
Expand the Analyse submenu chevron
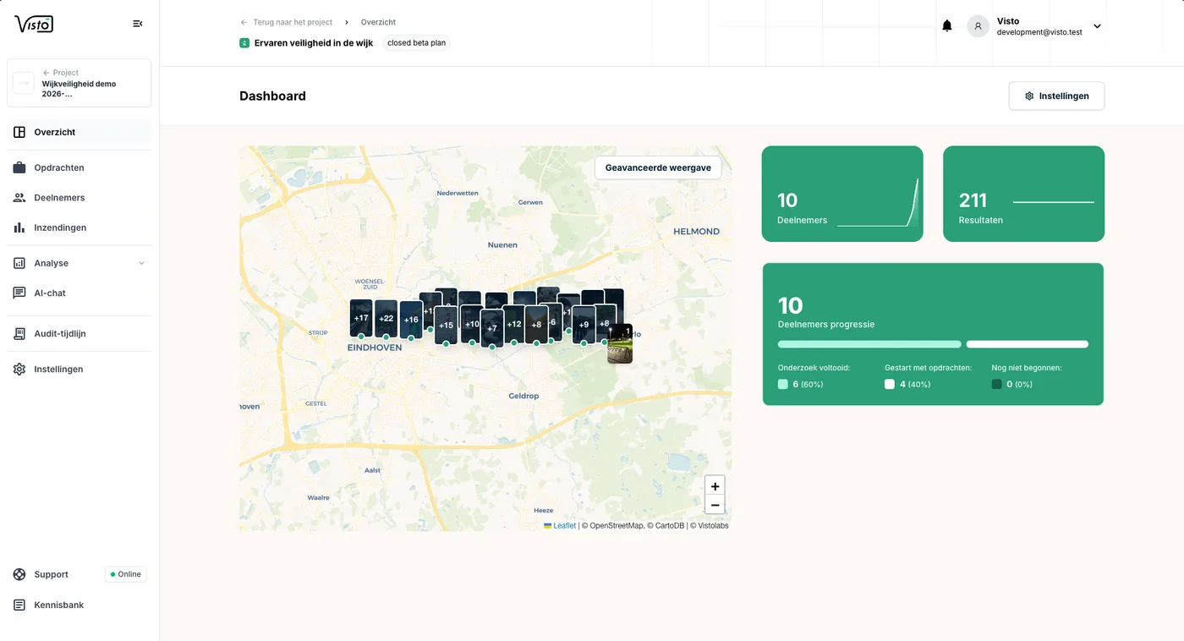(141, 263)
